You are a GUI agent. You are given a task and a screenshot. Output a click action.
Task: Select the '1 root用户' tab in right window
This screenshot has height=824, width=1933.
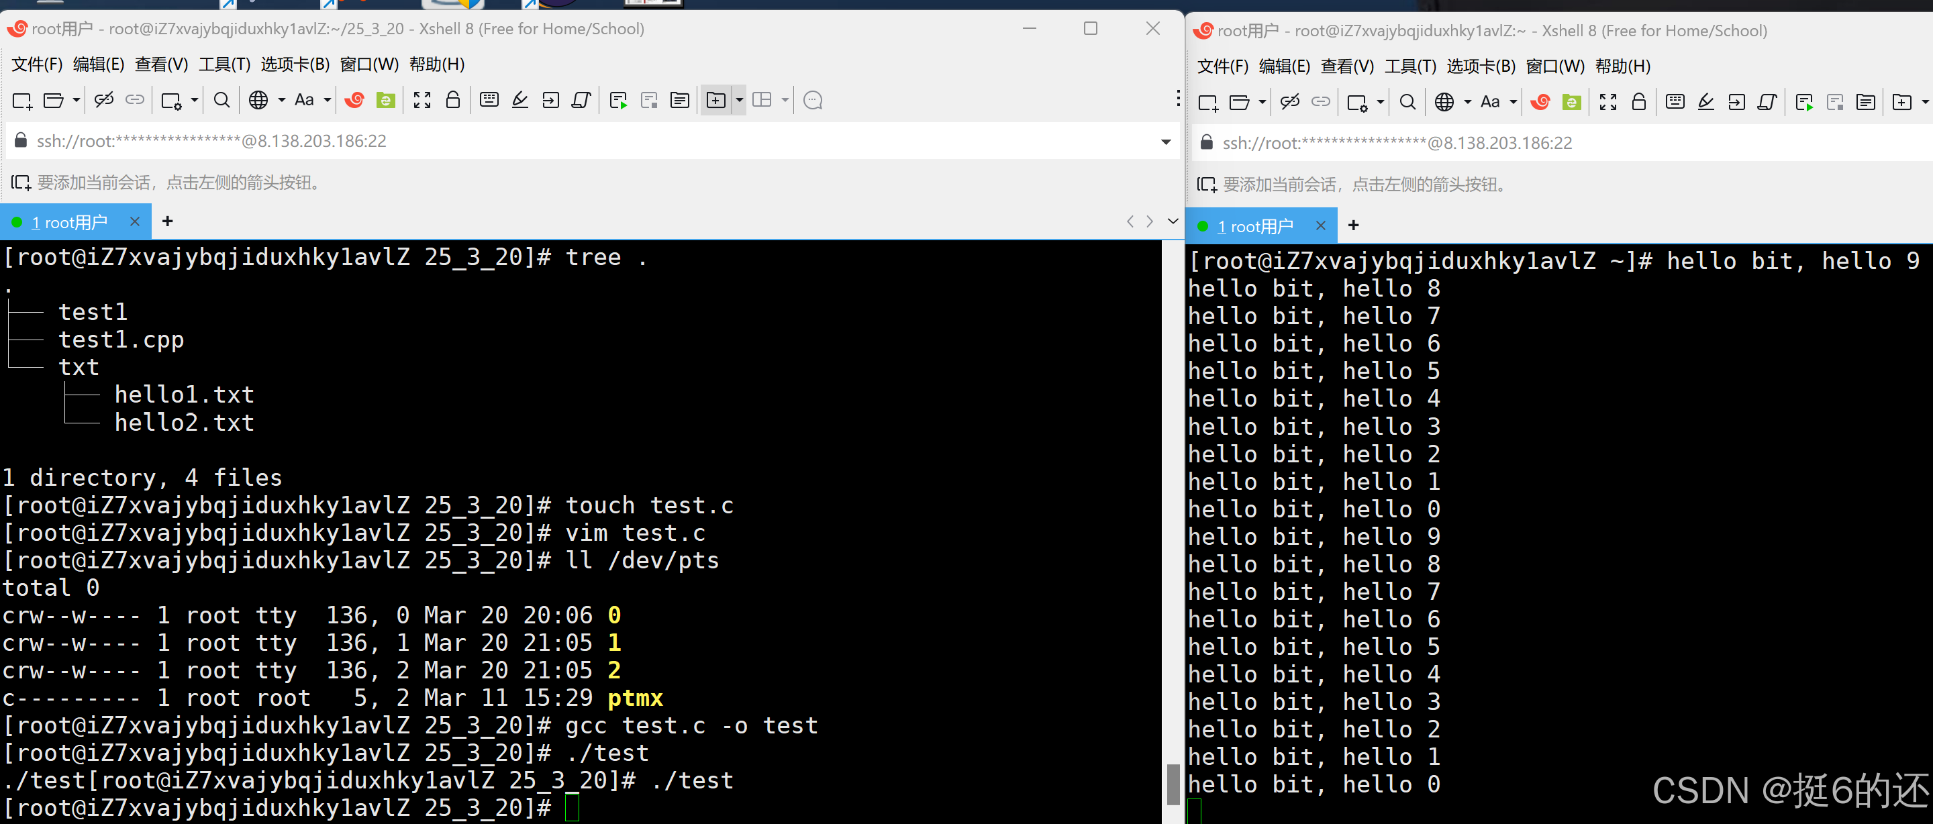click(1254, 226)
